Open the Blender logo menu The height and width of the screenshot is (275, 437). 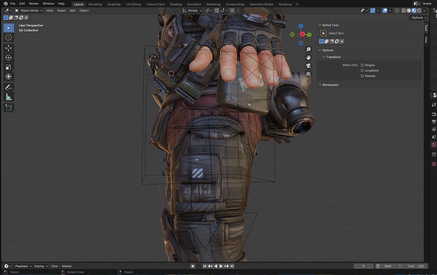pos(5,4)
